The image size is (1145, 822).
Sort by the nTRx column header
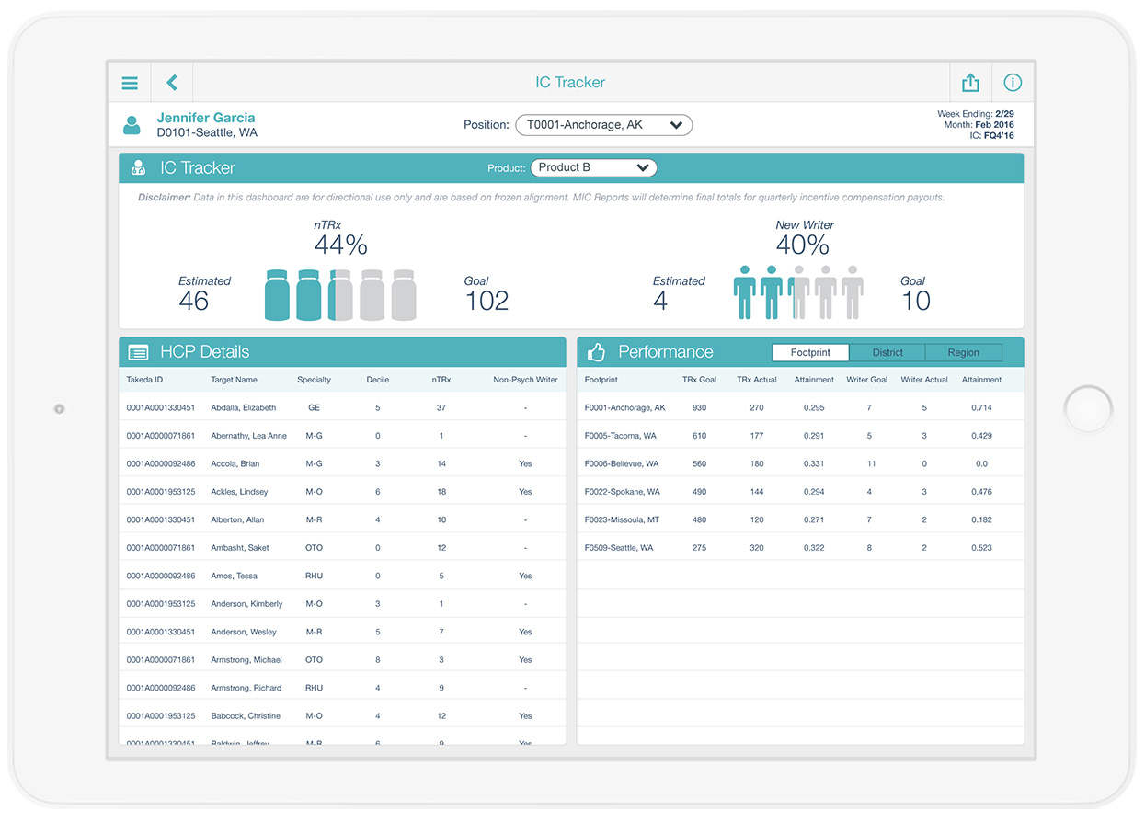[x=441, y=380]
